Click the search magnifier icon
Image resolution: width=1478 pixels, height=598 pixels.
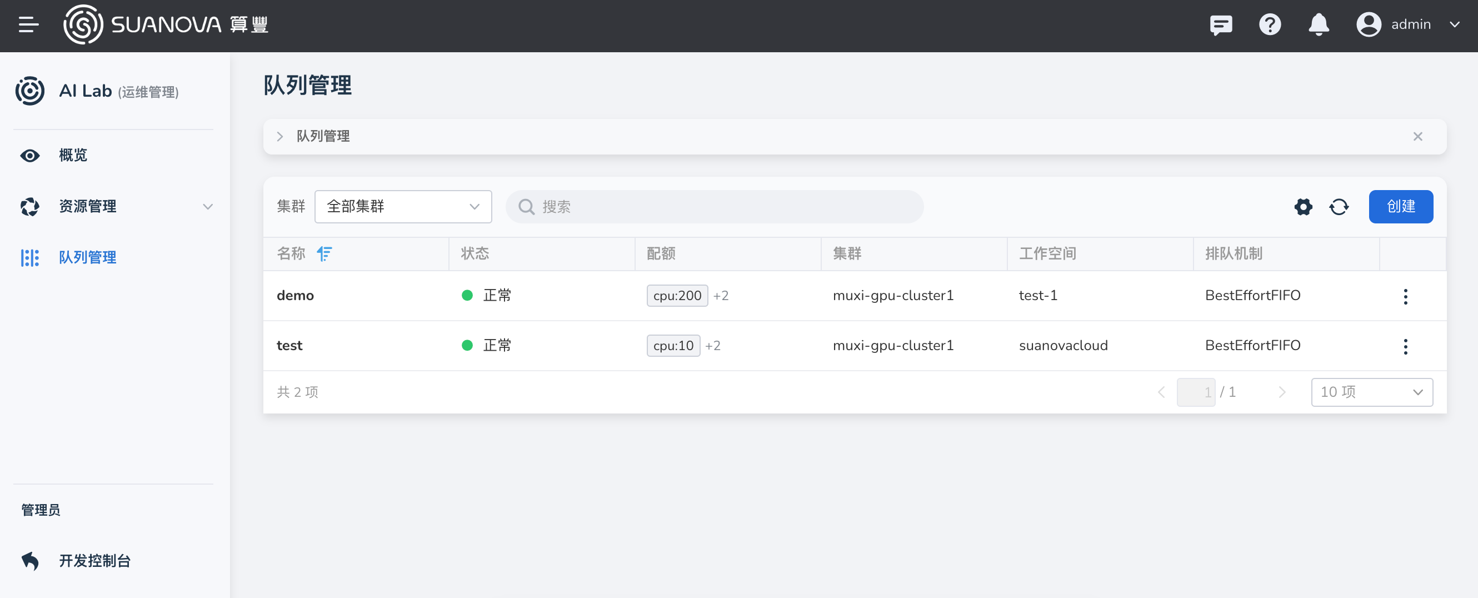click(x=526, y=207)
